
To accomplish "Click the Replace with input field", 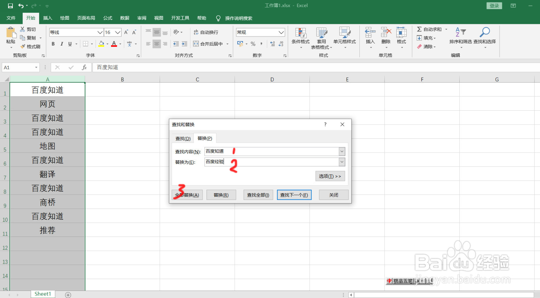I will click(x=272, y=162).
